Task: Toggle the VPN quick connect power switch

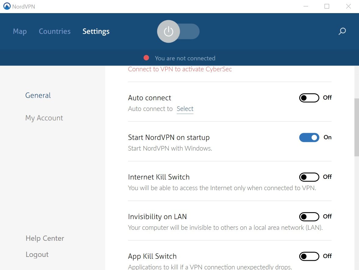Action: point(178,31)
